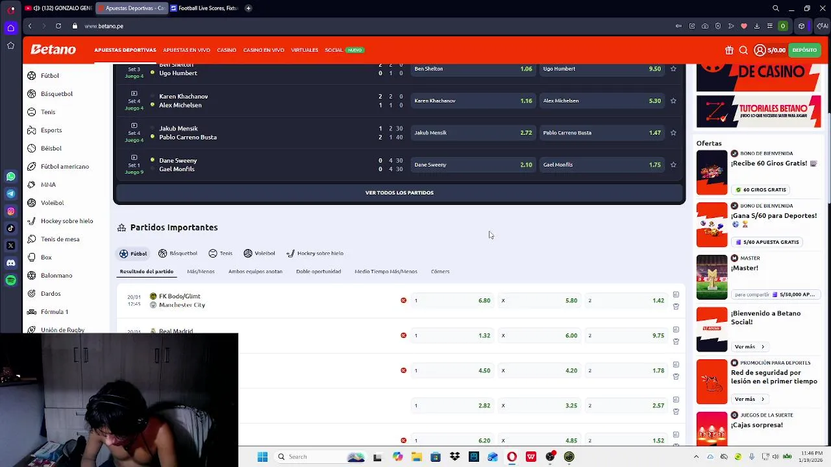
Task: Open Instagram in the Opera sidebar
Action: coord(10,211)
